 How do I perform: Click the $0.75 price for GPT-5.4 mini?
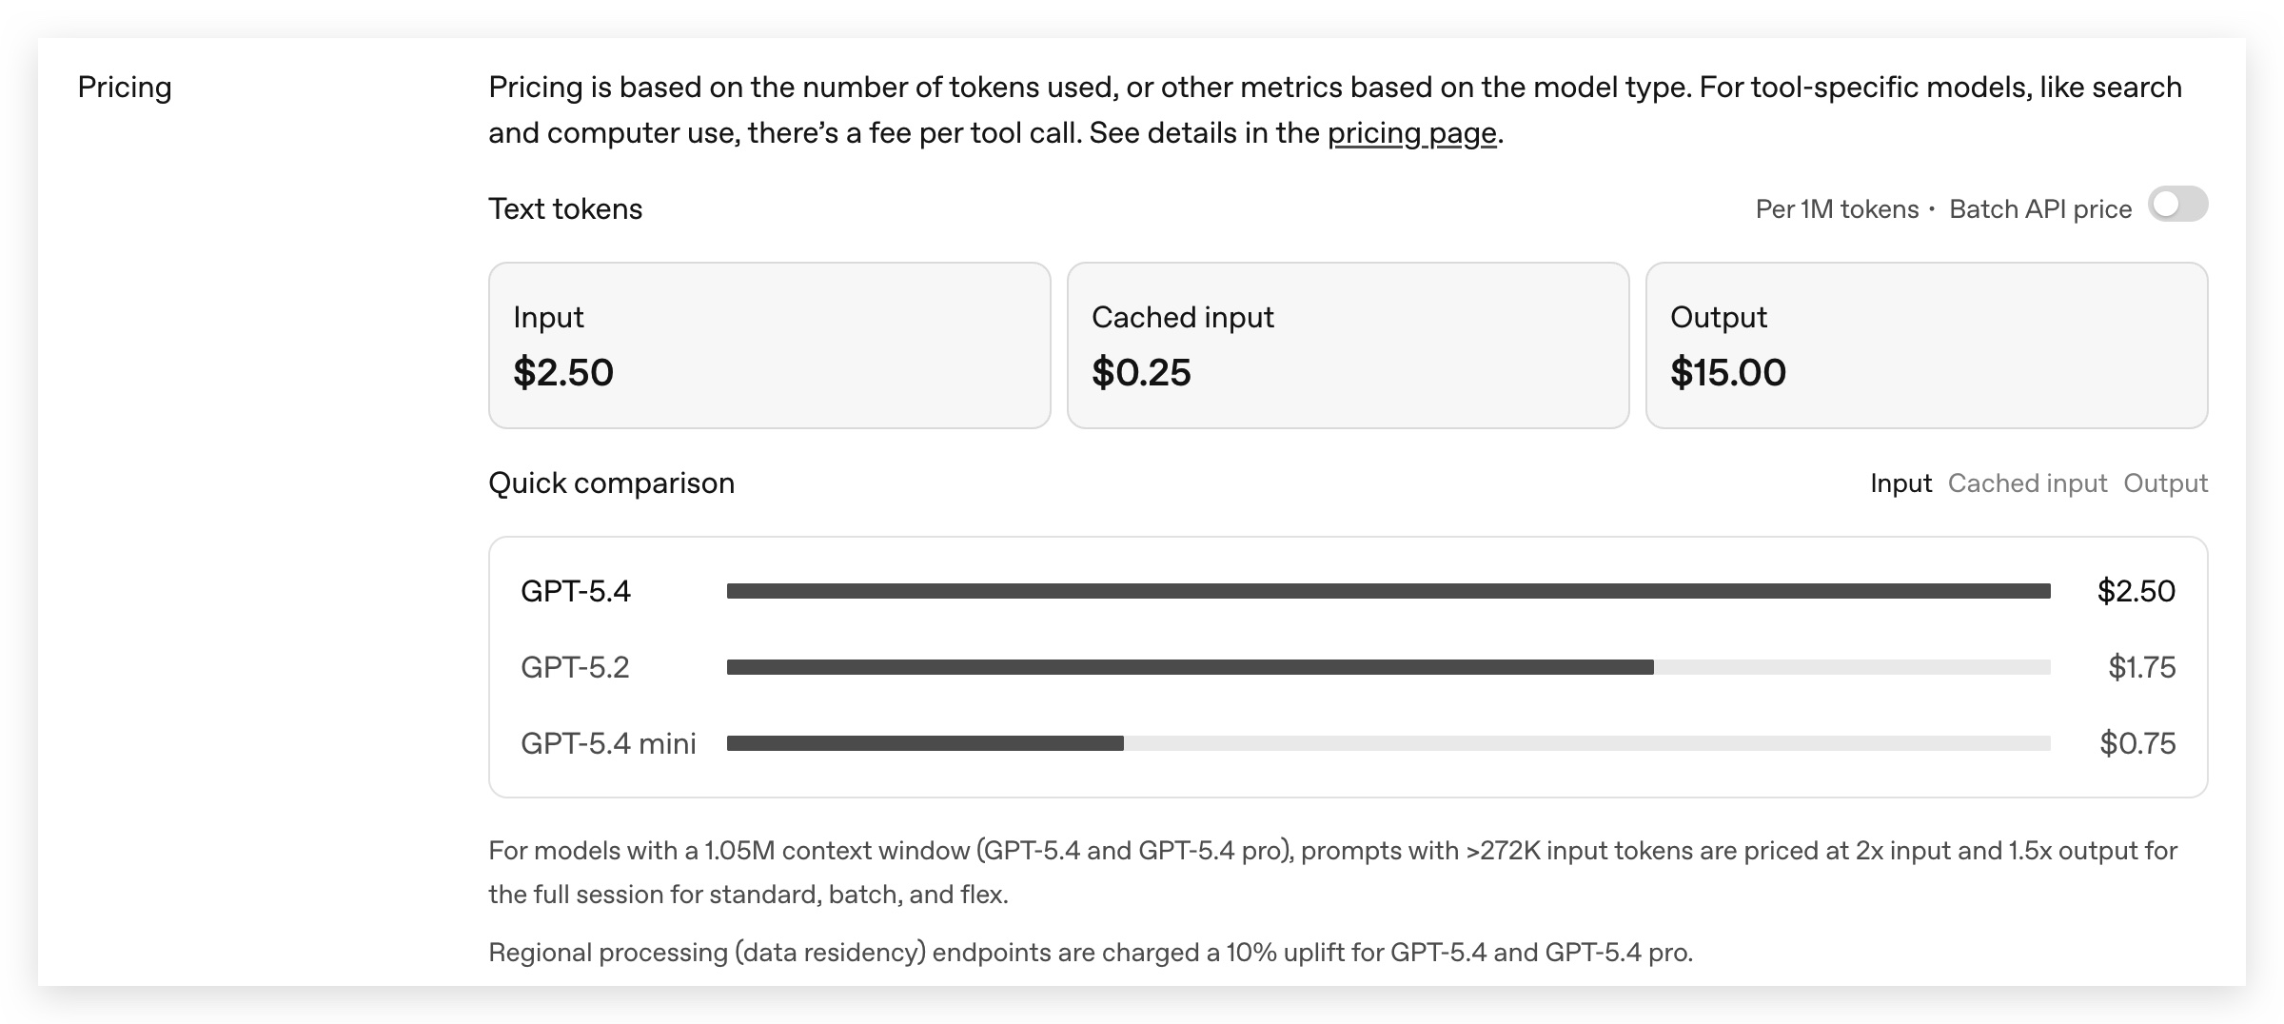point(2137,743)
